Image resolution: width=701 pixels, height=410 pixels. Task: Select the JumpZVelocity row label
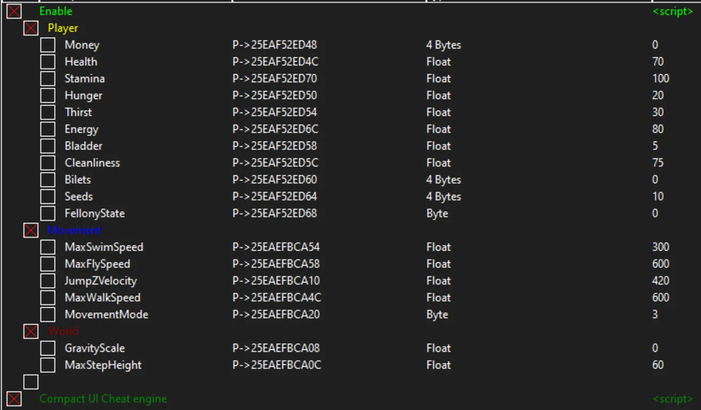[x=100, y=281]
